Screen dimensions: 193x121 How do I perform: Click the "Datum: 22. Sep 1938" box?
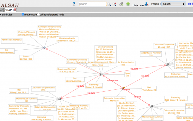26,58
